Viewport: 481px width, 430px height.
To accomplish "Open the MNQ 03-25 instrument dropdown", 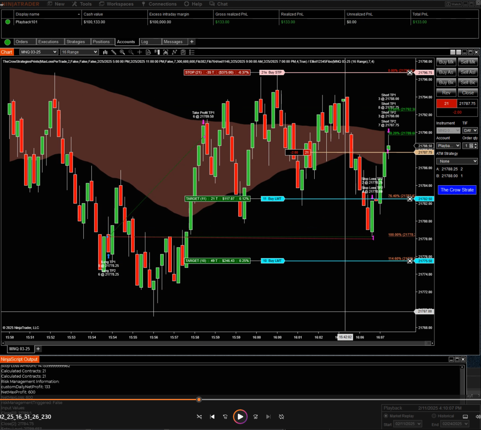I will click(38, 52).
